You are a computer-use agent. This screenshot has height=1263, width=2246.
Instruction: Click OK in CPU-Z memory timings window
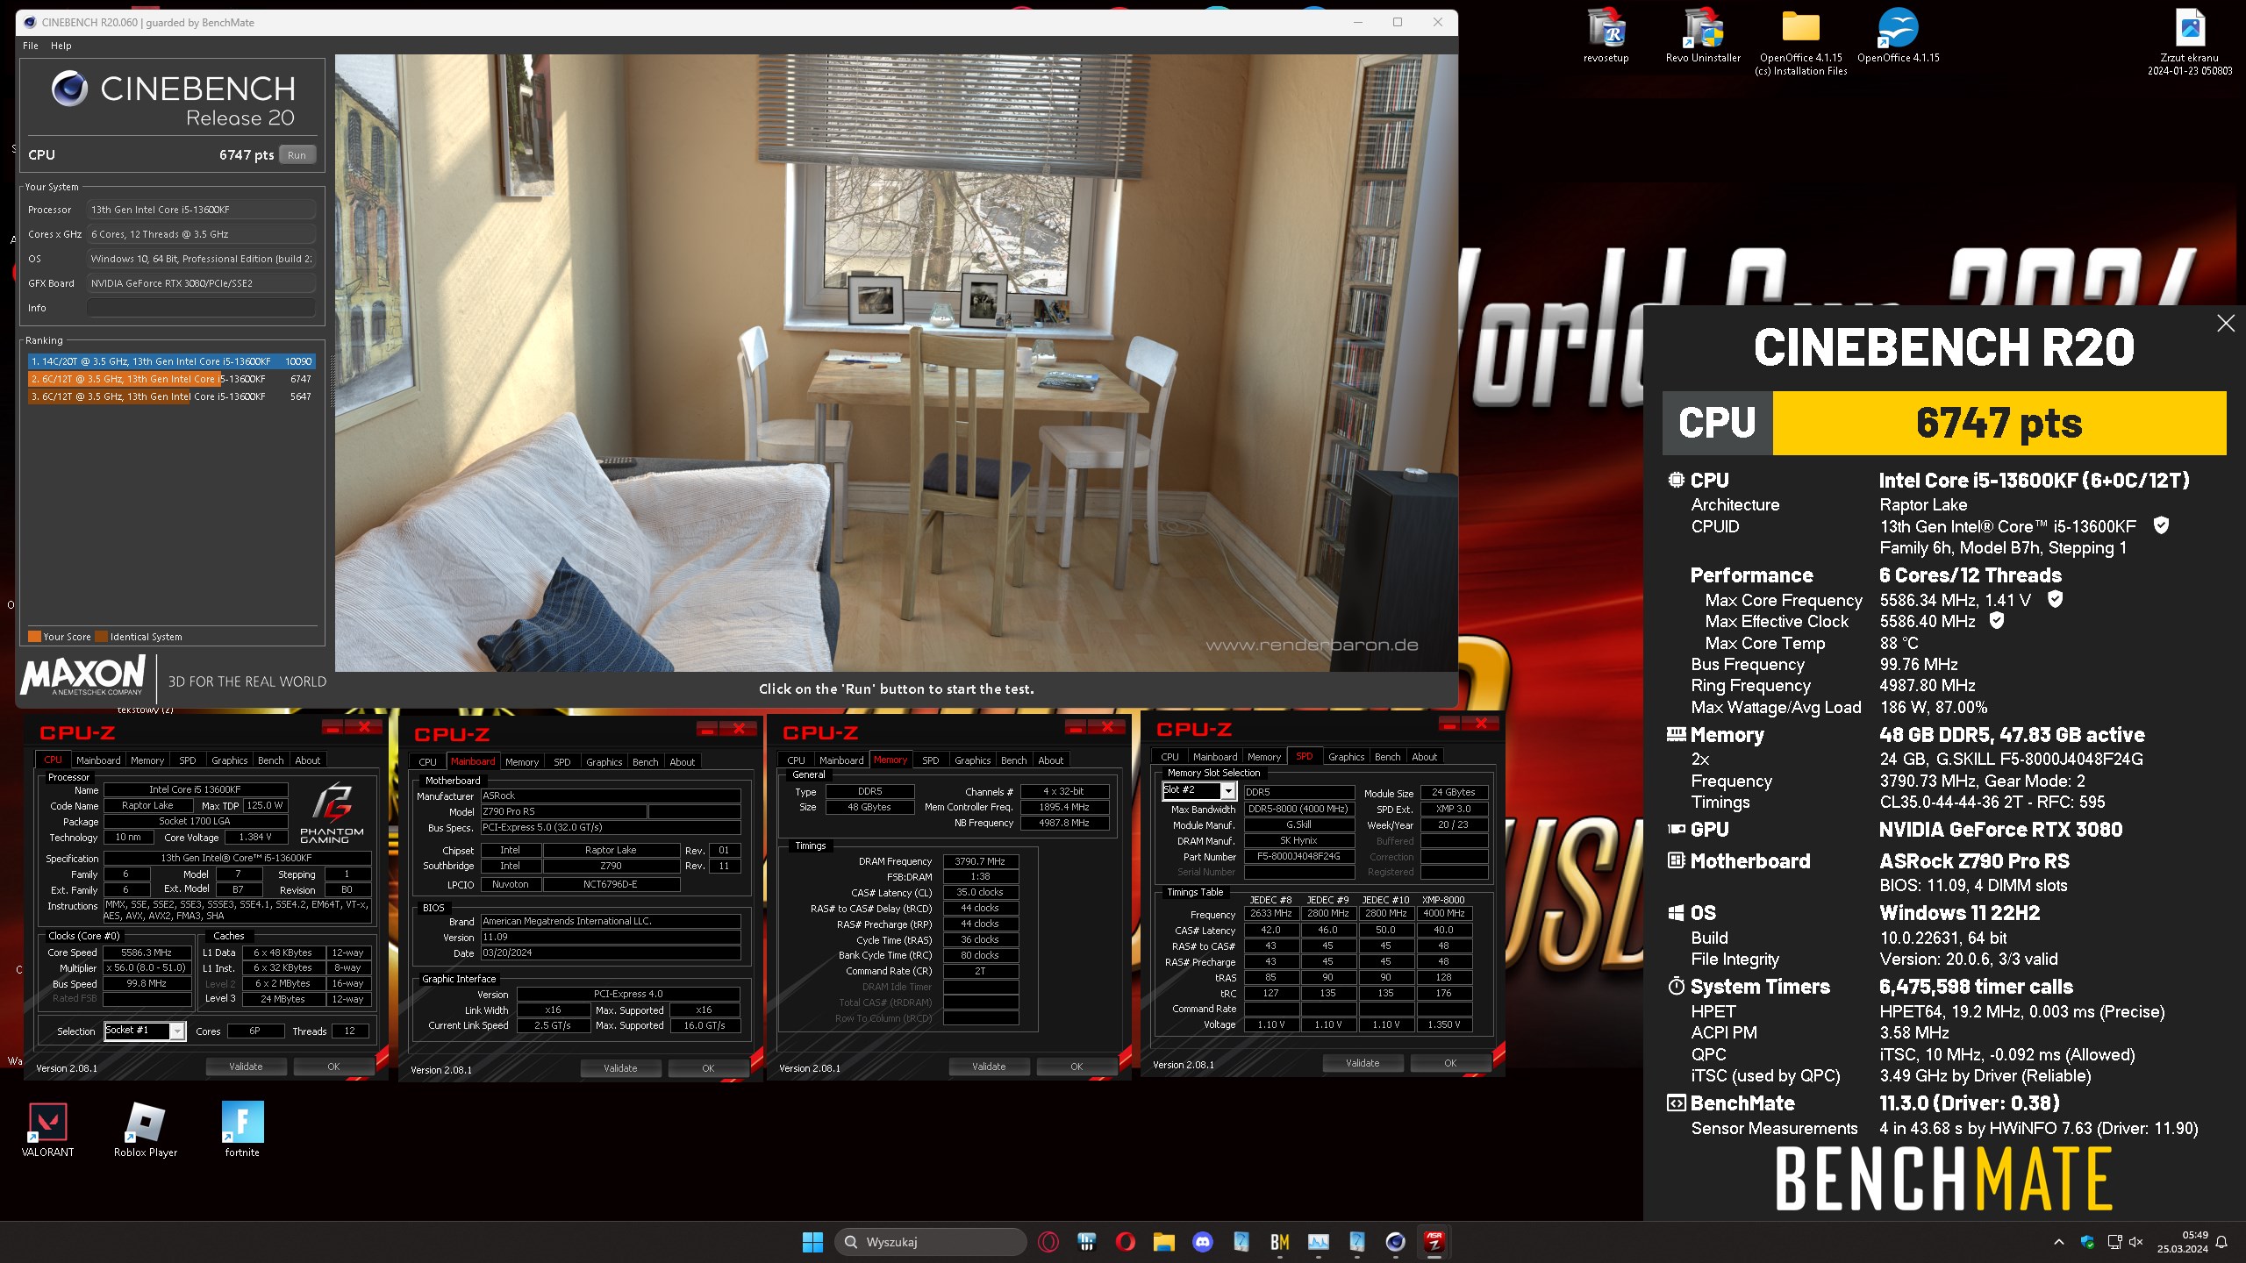coord(1077,1067)
